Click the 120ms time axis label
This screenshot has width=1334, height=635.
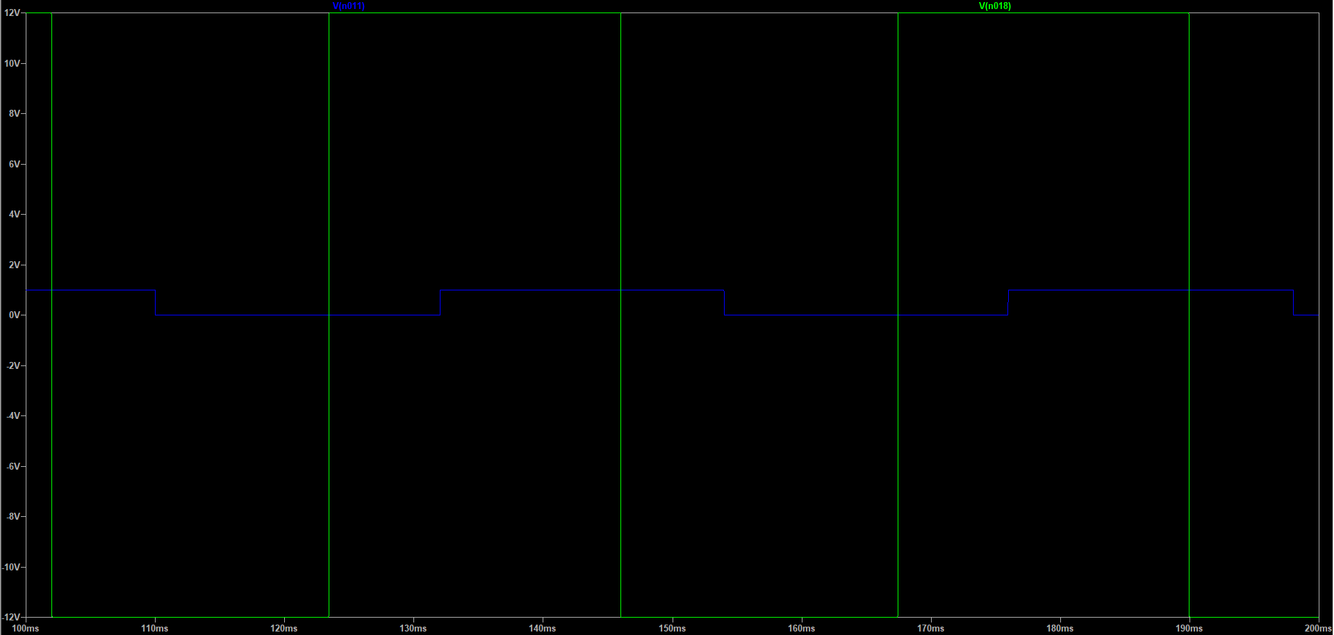pos(284,628)
